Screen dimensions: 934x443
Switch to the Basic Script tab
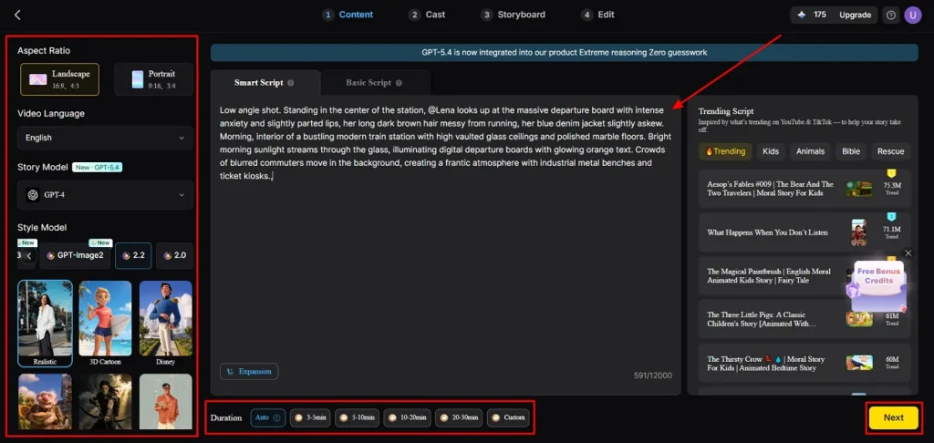pos(375,83)
